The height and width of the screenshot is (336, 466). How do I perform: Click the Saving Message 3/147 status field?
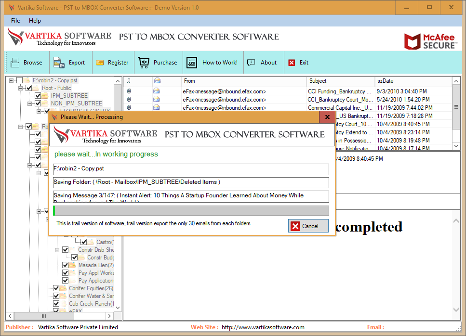191,196
